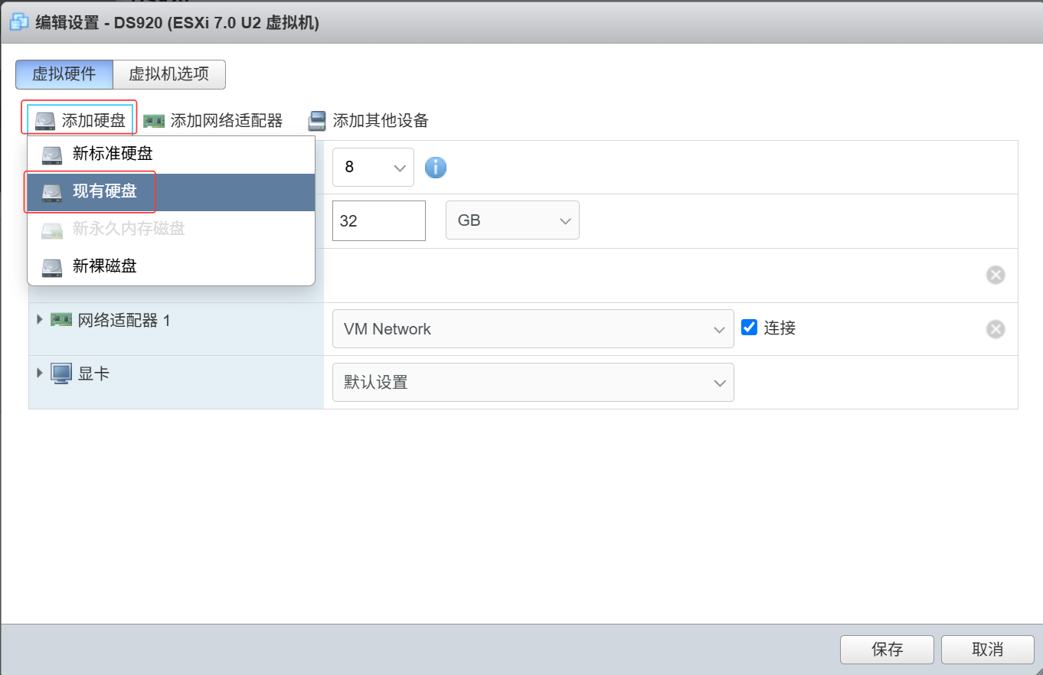
Task: Open the VM Network port group dropdown
Action: pyautogui.click(x=533, y=329)
